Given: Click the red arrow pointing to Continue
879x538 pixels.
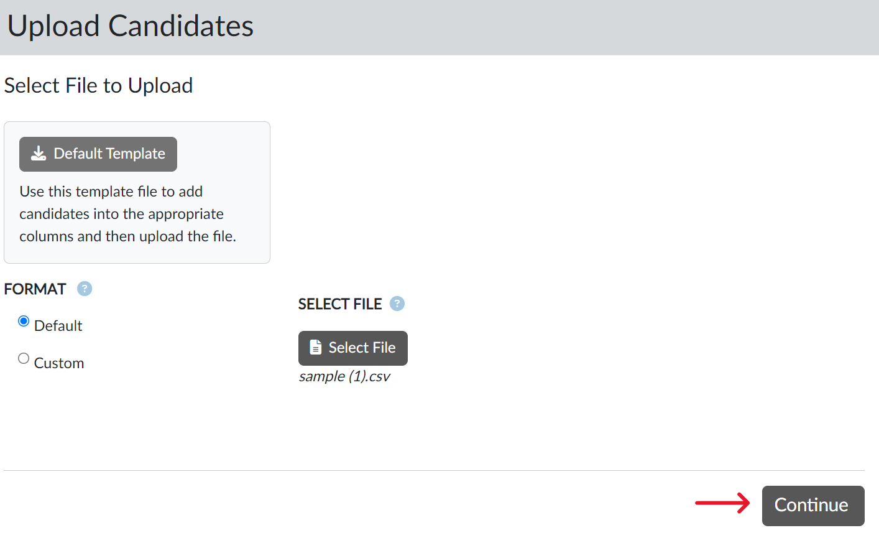Looking at the screenshot, I should coord(722,503).
